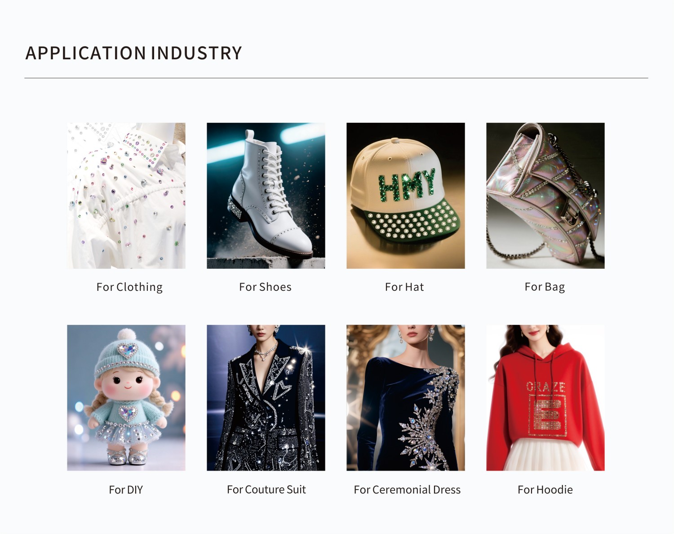674x534 pixels.
Task: Click the For Hat text
Action: tap(404, 287)
